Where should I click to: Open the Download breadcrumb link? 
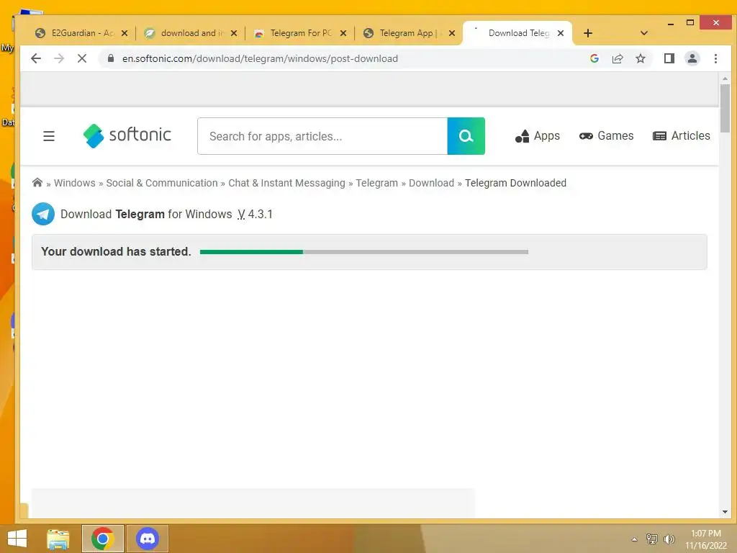pyautogui.click(x=431, y=183)
